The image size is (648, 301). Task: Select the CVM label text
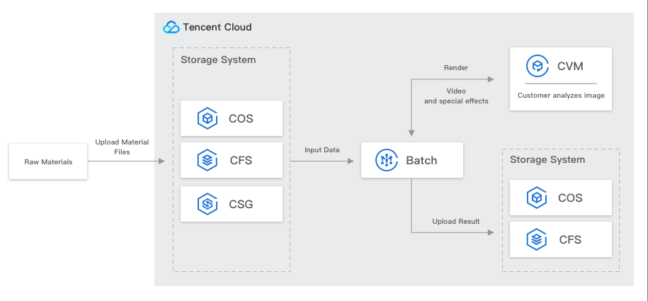[570, 66]
